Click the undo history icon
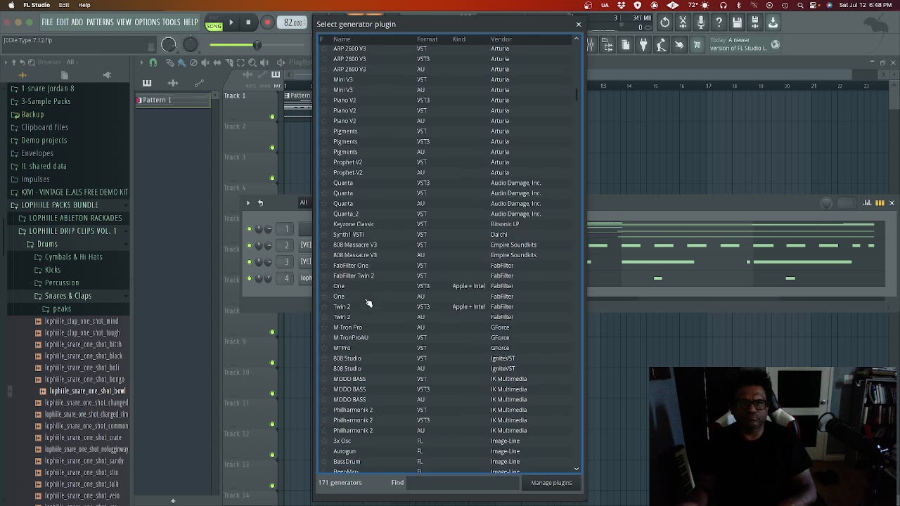900x506 pixels. click(664, 22)
